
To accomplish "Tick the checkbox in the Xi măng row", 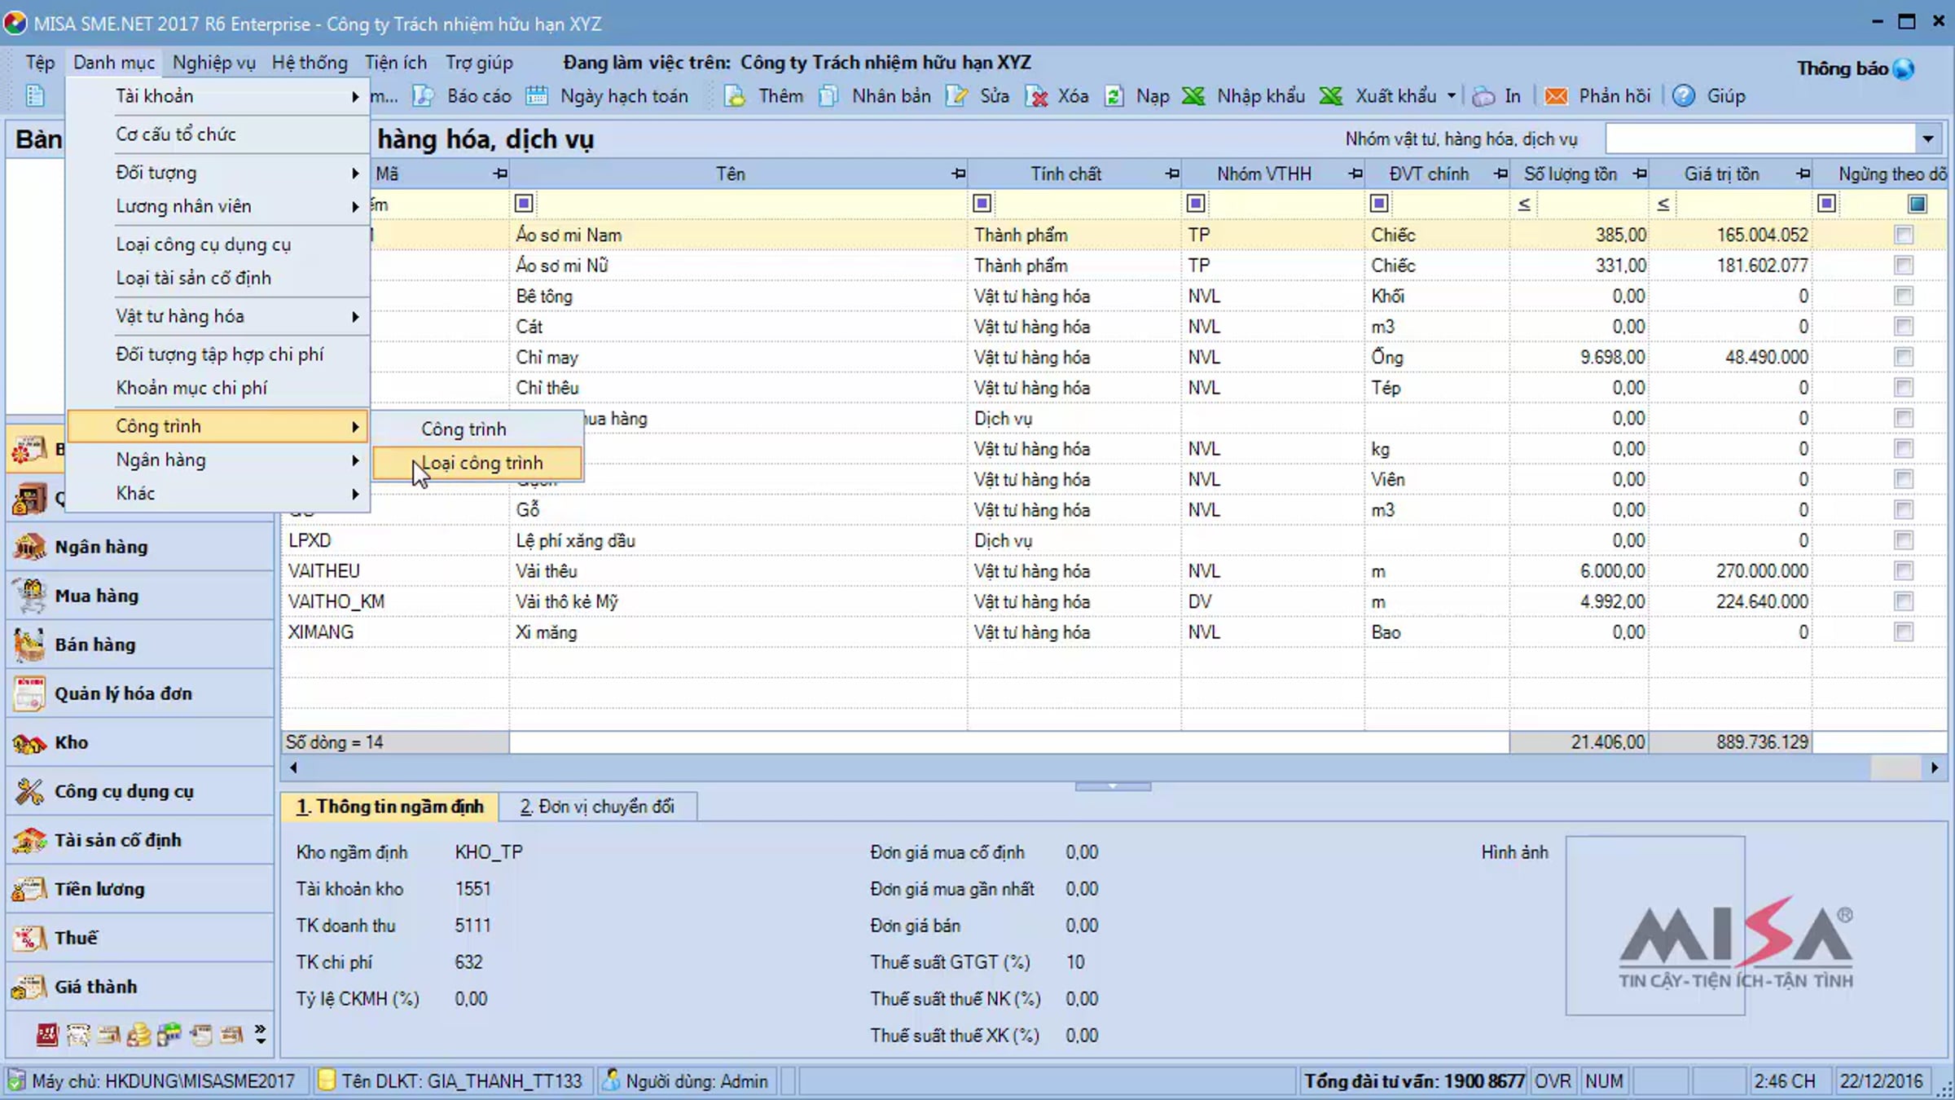I will (1904, 632).
